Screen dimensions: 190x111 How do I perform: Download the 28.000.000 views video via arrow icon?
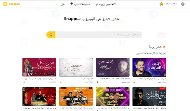point(24,82)
